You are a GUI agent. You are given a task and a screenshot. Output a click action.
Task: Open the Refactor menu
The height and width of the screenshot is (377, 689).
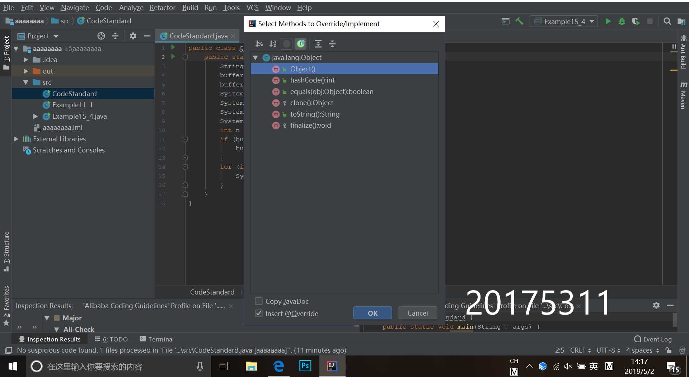[x=162, y=8]
